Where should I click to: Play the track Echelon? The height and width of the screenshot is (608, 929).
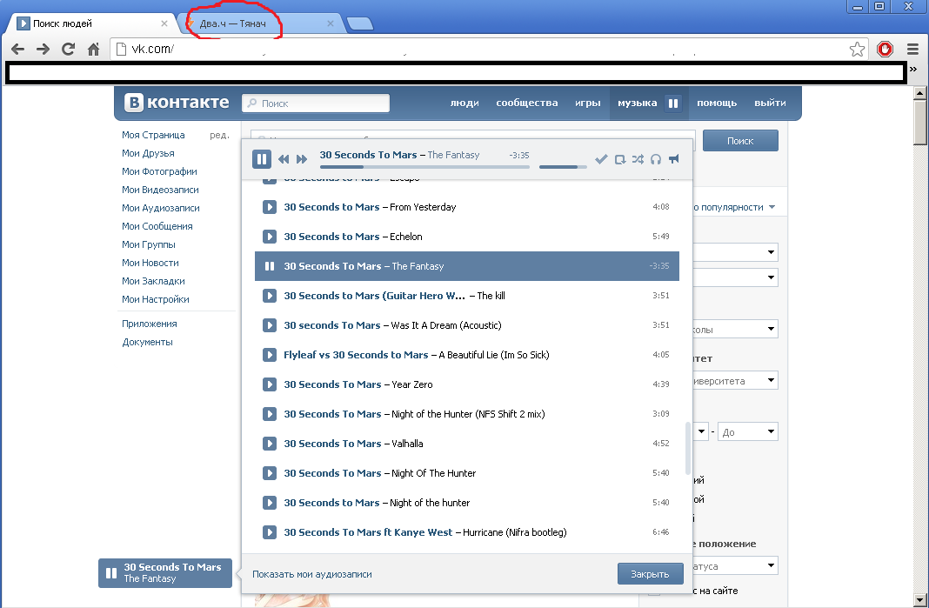click(270, 237)
